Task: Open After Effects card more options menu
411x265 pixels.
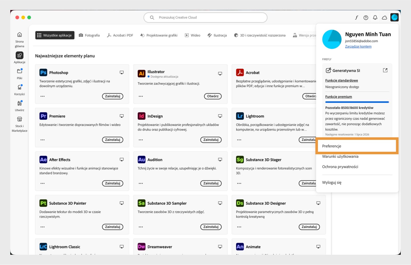Action: [x=43, y=184]
